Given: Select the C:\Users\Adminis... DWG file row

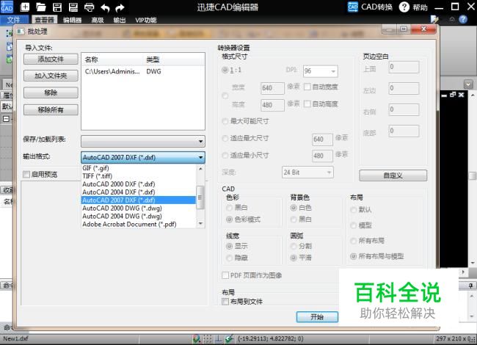Looking at the screenshot, I should (143, 72).
